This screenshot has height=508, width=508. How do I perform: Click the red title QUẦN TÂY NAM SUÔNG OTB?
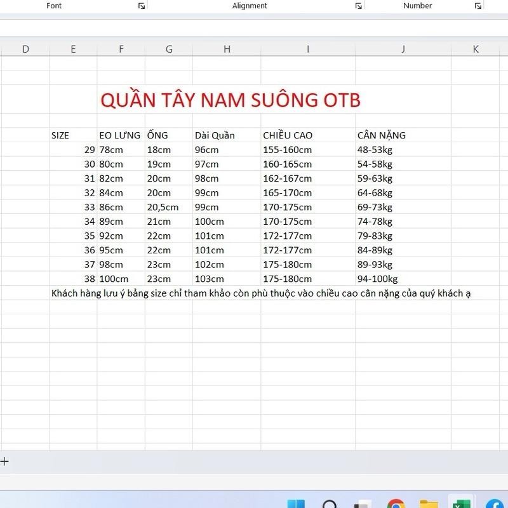231,100
